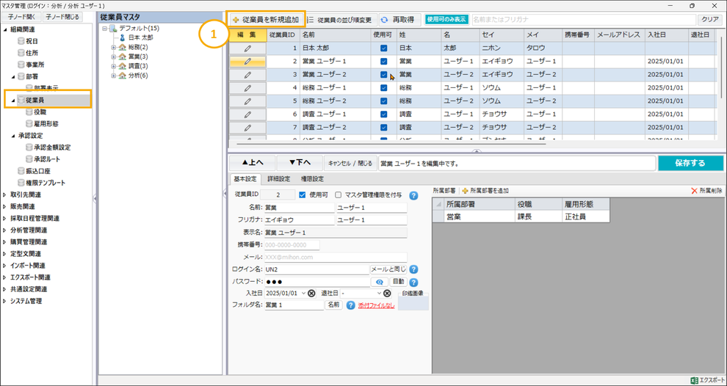This screenshot has height=386, width=727.
Task: Clear the 入社日 date with X icon
Action: click(311, 294)
